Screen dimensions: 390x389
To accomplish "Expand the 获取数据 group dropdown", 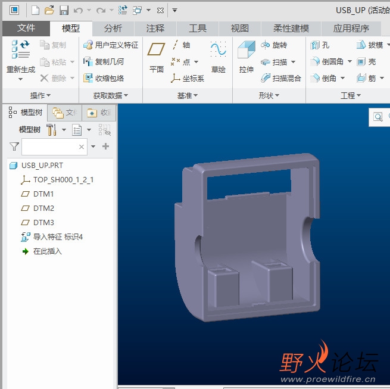I will click(x=111, y=95).
